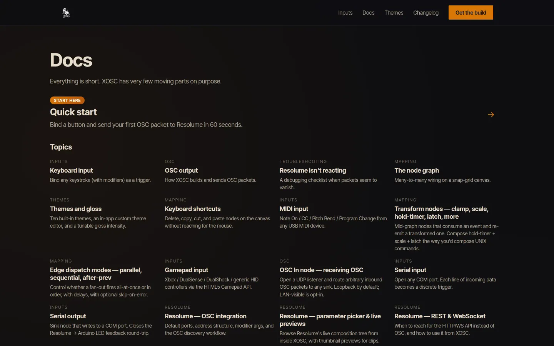This screenshot has height=346, width=554.
Task: Click 'Bind any keystroke (with modifiers) as a trigger.'
Action: pos(100,180)
